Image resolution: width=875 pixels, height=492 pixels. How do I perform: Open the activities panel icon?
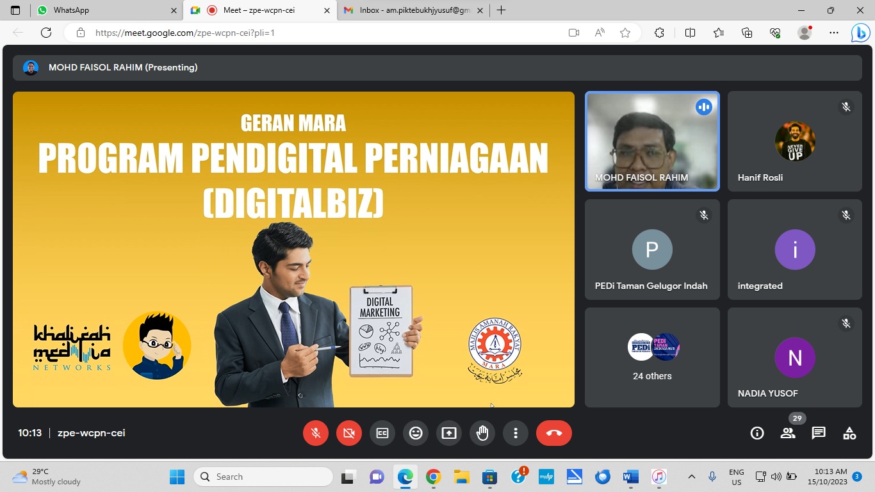click(849, 433)
